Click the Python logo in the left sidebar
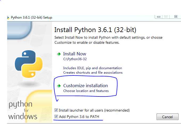This screenshot has height=124, width=181. [29, 64]
